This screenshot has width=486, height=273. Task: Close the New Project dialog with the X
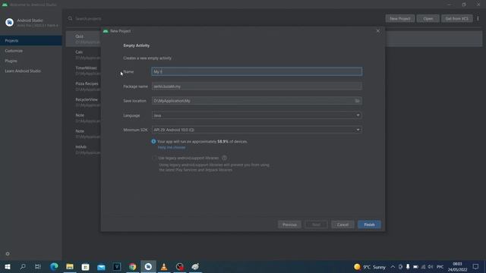[x=378, y=31]
